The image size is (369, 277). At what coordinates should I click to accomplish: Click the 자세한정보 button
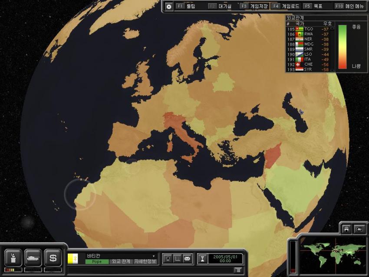145,262
